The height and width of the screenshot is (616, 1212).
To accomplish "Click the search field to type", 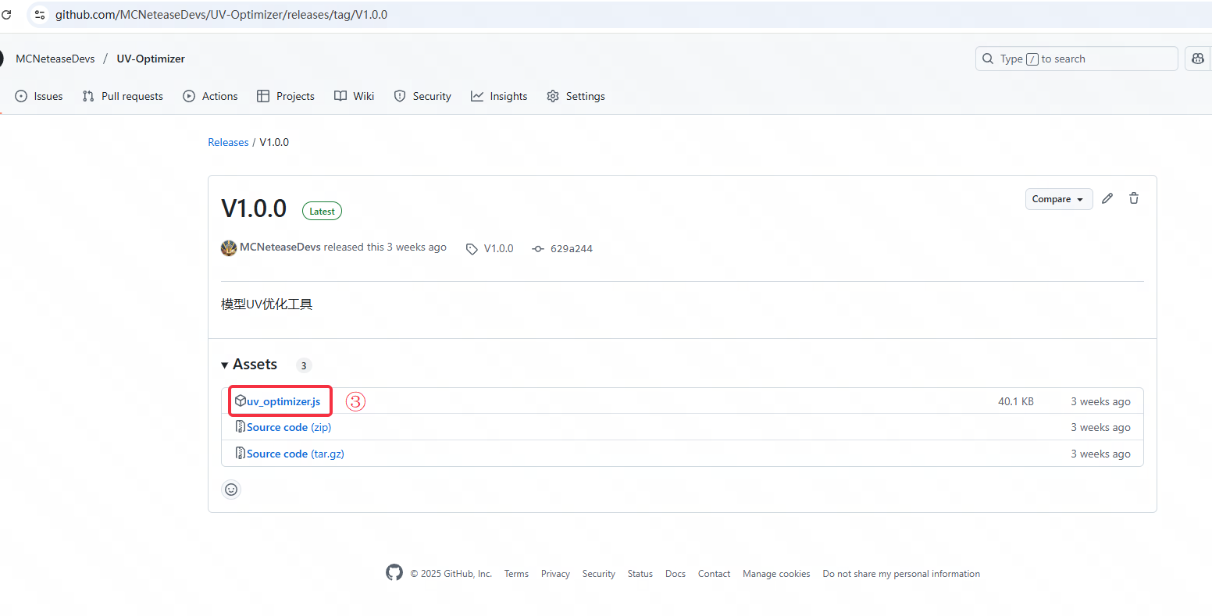I will (x=1076, y=59).
